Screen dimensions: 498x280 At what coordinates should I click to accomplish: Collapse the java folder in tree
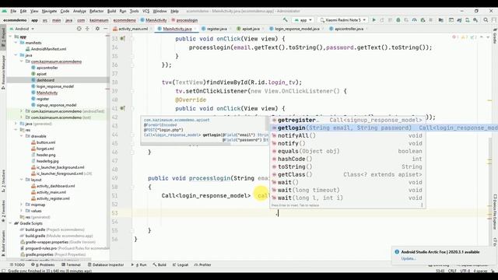[16, 55]
